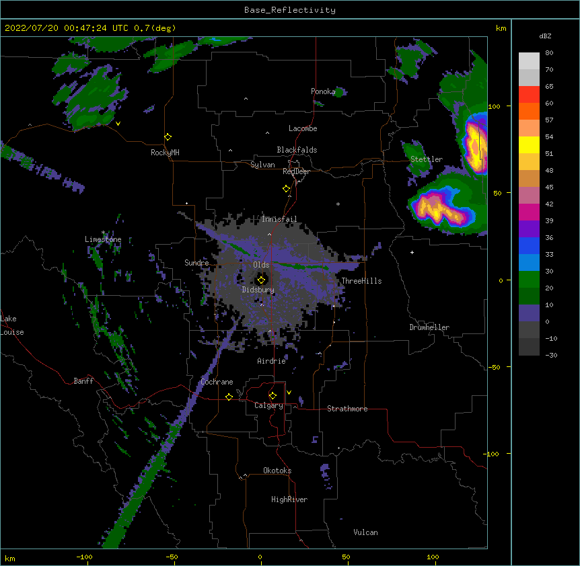Select the light gray 80 dBZ legend swatch
Image resolution: width=580 pixels, height=566 pixels.
pyautogui.click(x=529, y=61)
